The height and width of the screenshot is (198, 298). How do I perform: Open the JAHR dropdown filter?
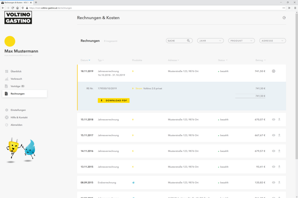(210, 41)
